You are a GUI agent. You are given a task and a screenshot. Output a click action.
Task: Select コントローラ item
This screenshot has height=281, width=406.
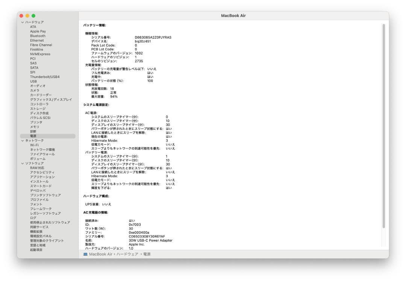(x=39, y=104)
